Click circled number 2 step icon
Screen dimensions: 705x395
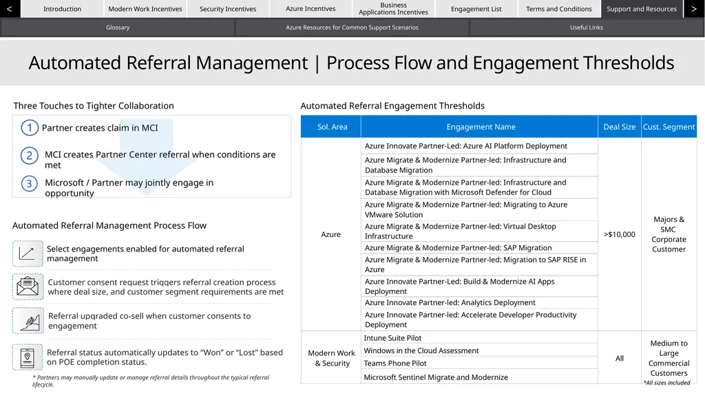click(30, 156)
